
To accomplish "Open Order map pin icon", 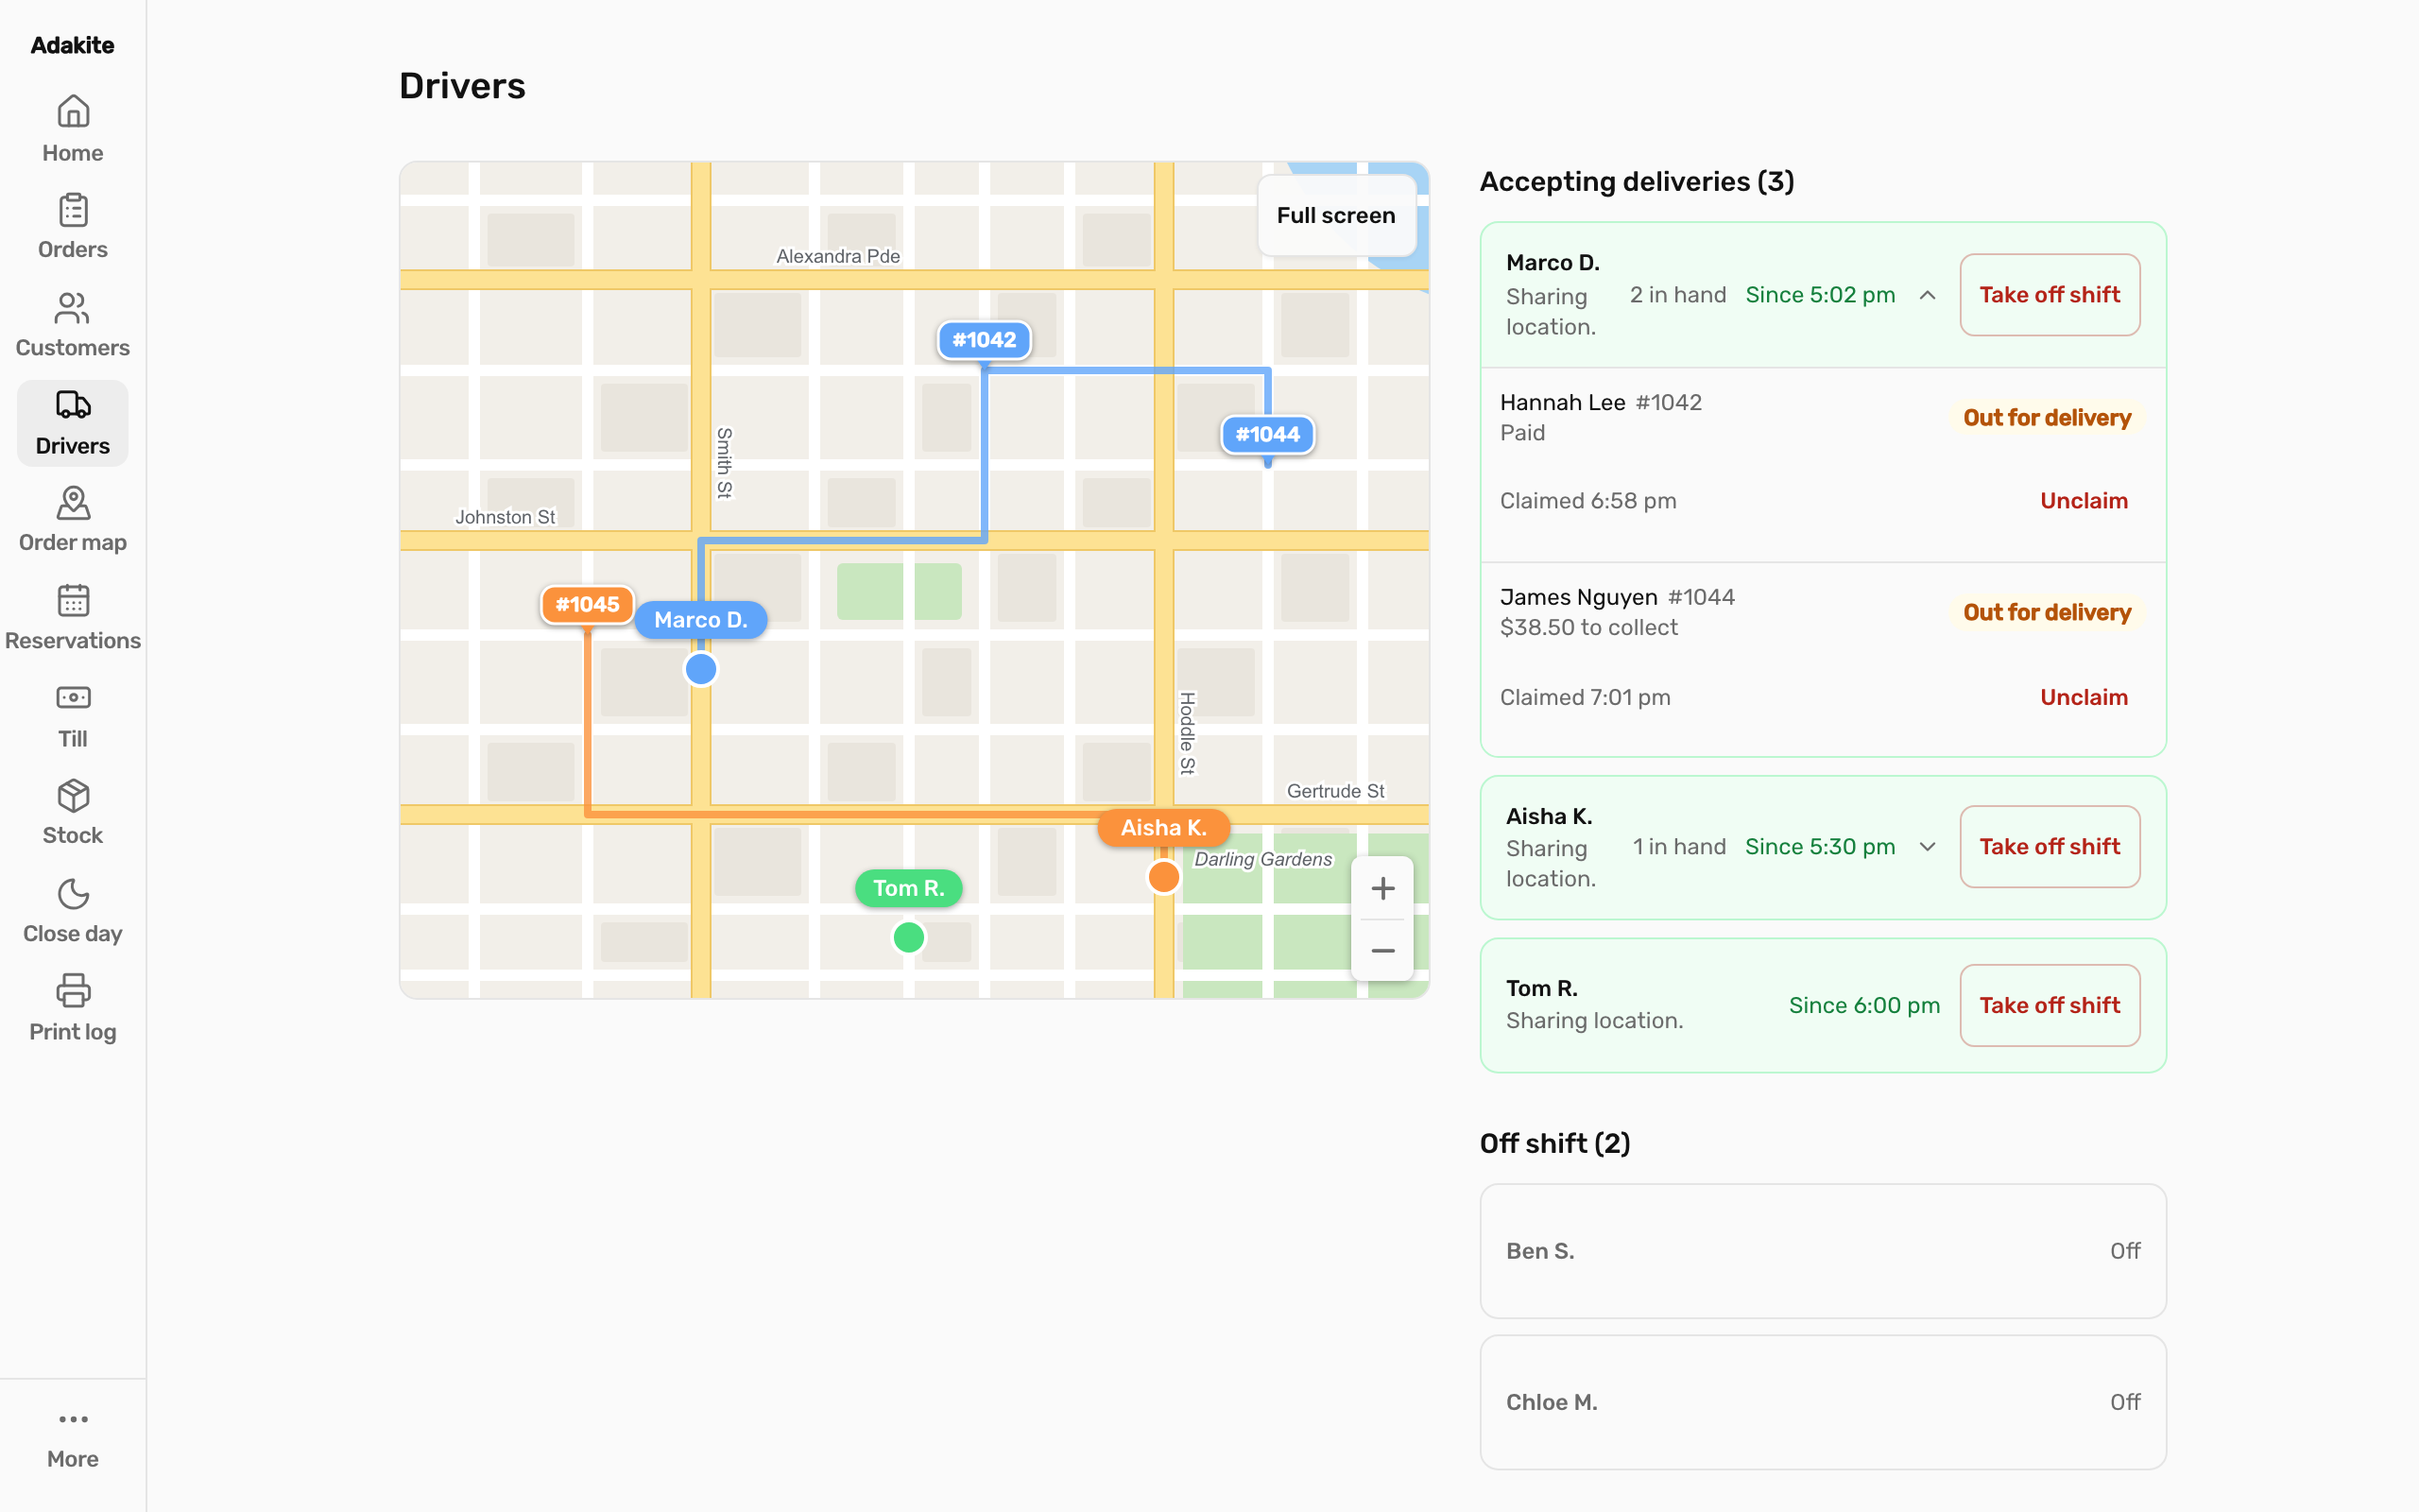I will pyautogui.click(x=73, y=503).
